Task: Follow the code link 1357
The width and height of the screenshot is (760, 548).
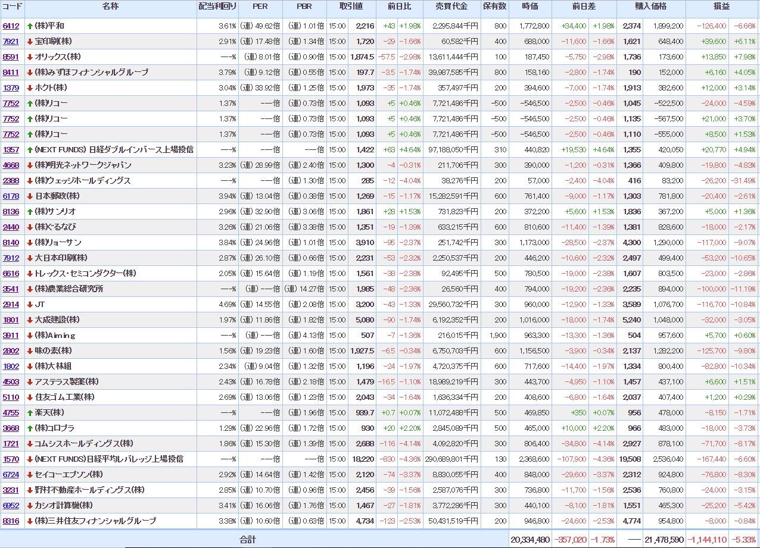Action: 11,150
